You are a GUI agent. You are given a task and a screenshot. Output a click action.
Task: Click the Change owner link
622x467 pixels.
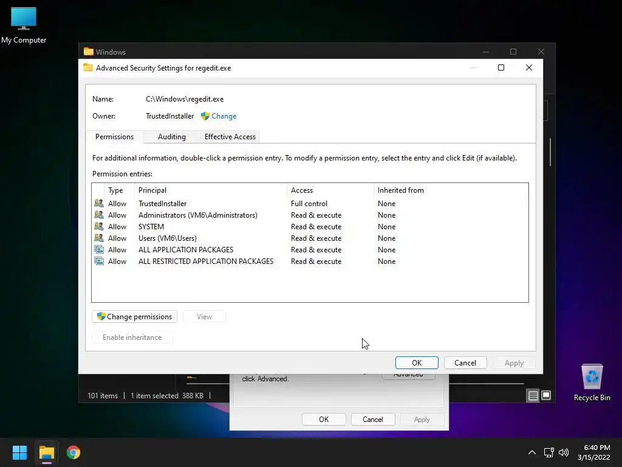click(224, 116)
